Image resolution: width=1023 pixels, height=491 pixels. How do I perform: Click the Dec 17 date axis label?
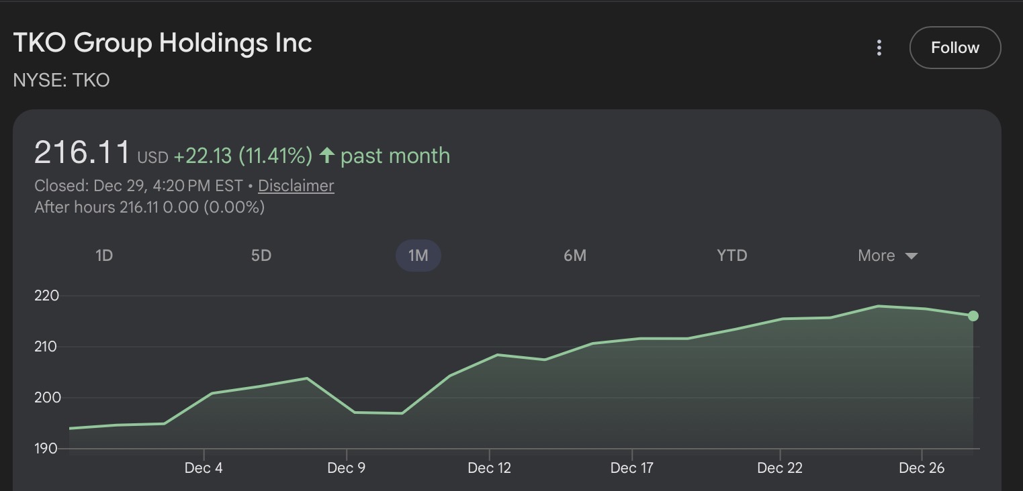(632, 468)
